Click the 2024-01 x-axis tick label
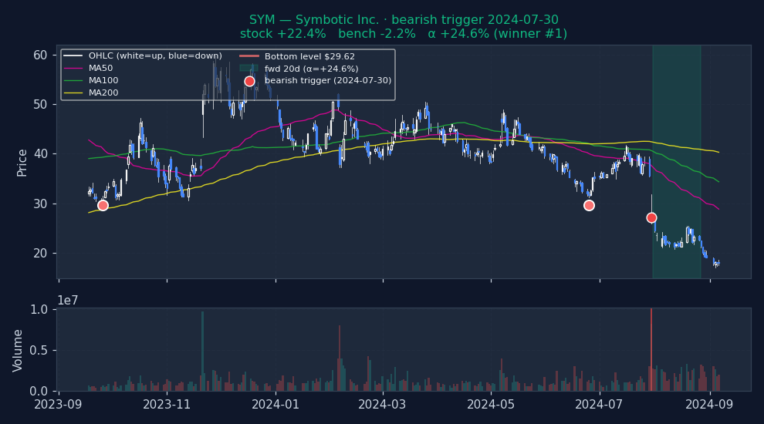The width and height of the screenshot is (764, 424). tap(276, 403)
